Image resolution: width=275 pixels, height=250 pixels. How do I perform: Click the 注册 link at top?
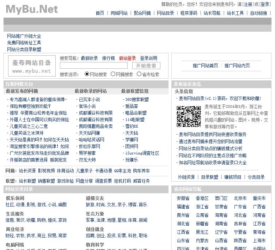tap(248, 5)
